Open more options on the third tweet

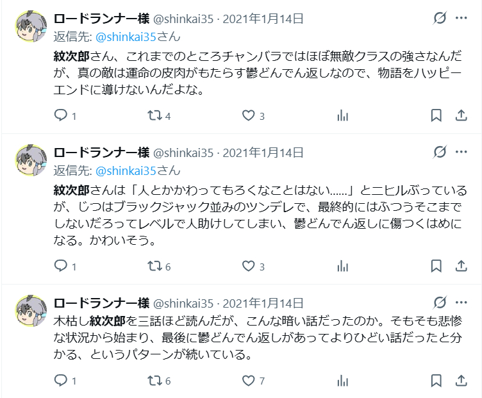pyautogui.click(x=461, y=303)
